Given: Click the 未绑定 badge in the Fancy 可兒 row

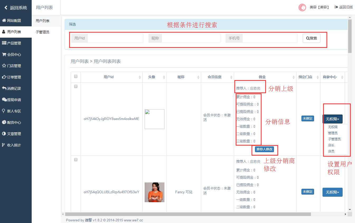Looking at the screenshot, I should click(308, 192).
